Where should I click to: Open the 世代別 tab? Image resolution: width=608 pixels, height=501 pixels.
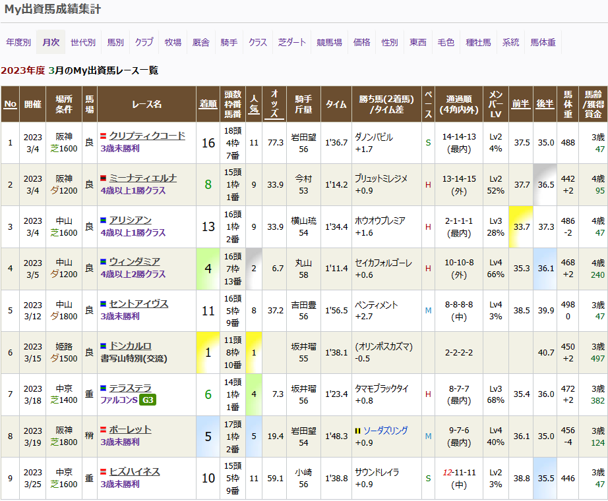(83, 42)
